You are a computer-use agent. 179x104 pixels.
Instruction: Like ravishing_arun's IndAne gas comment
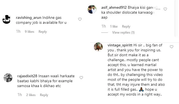[x=80, y=19]
